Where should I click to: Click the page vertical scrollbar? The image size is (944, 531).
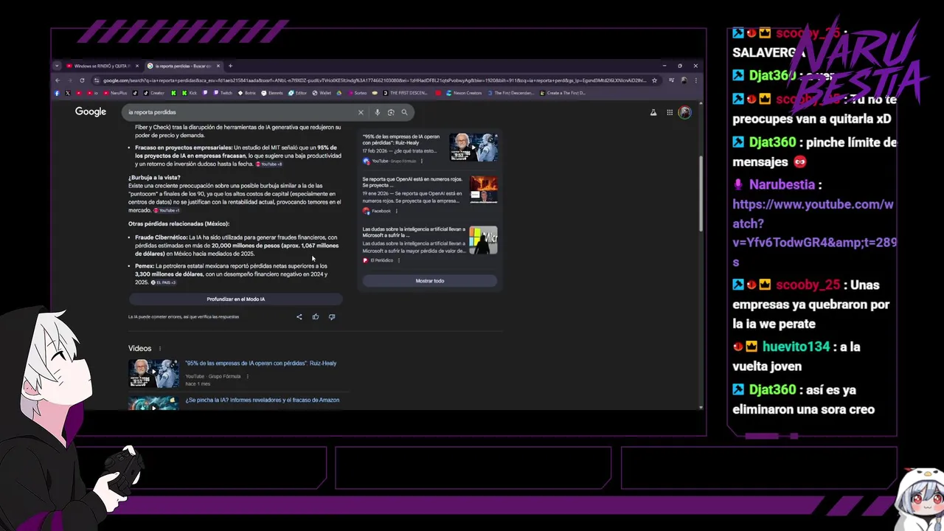pos(701,192)
